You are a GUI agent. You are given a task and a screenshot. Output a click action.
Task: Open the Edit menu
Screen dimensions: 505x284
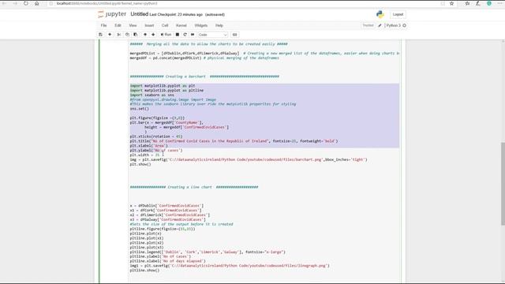click(118, 25)
